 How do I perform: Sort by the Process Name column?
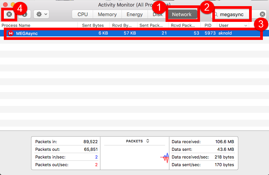coord(38,25)
